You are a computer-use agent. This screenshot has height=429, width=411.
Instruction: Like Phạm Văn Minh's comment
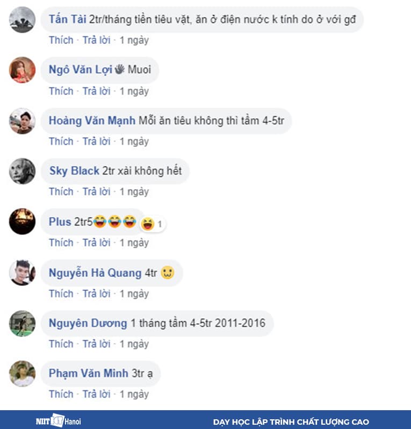pyautogui.click(x=61, y=394)
